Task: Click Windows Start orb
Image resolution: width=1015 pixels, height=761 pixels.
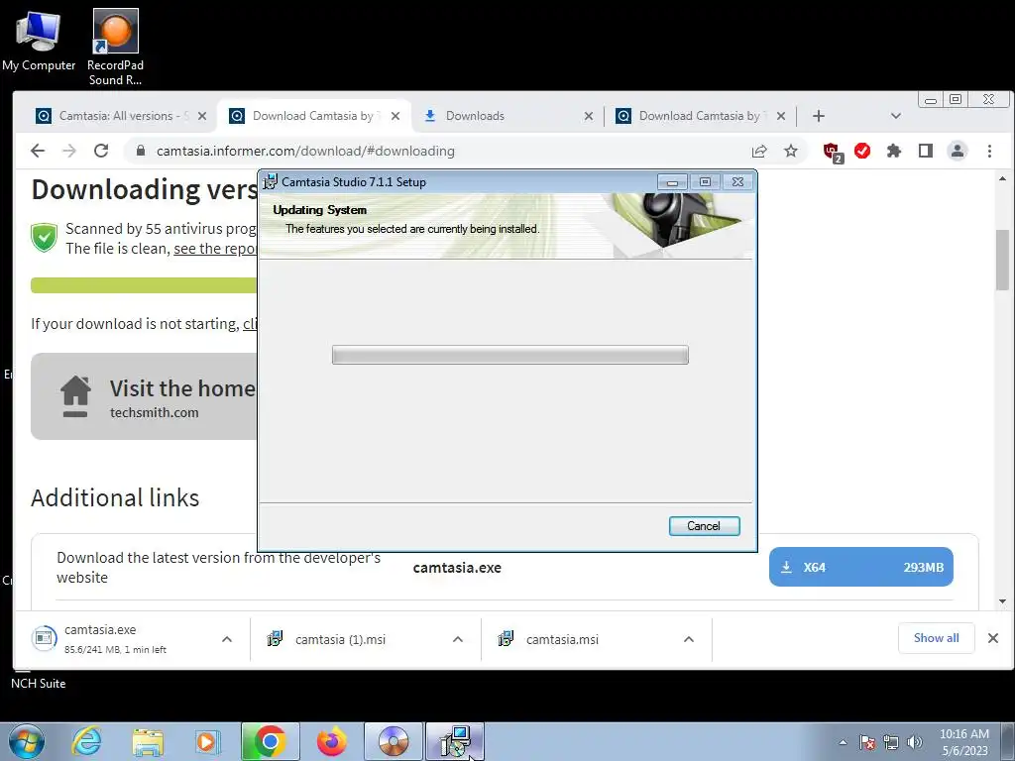Action: [26, 741]
